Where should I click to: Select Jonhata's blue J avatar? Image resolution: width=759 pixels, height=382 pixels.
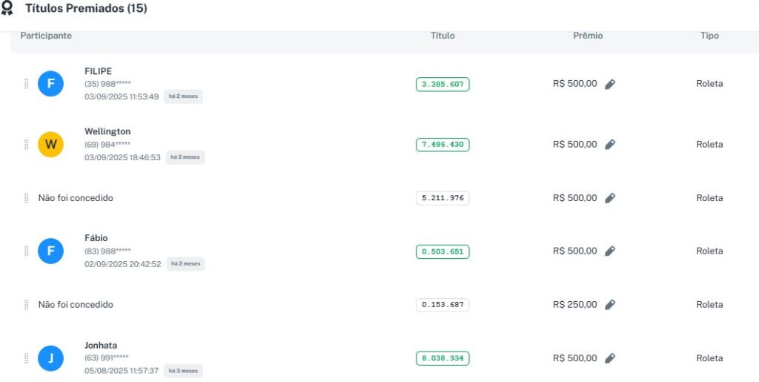click(50, 358)
